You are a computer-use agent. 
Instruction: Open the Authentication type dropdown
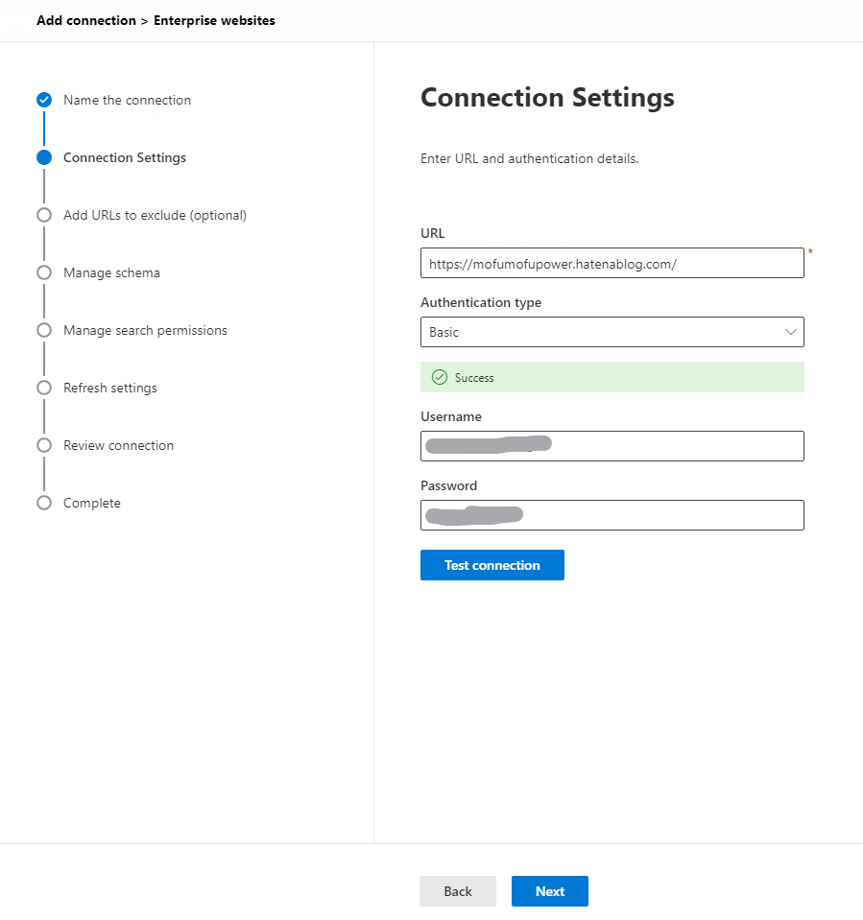(x=611, y=332)
